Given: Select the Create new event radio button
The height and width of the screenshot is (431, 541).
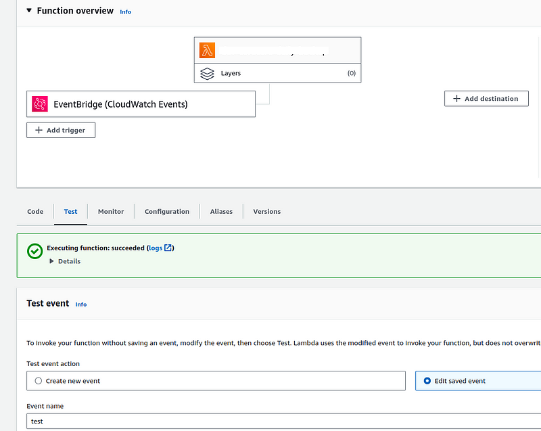Looking at the screenshot, I should [39, 380].
